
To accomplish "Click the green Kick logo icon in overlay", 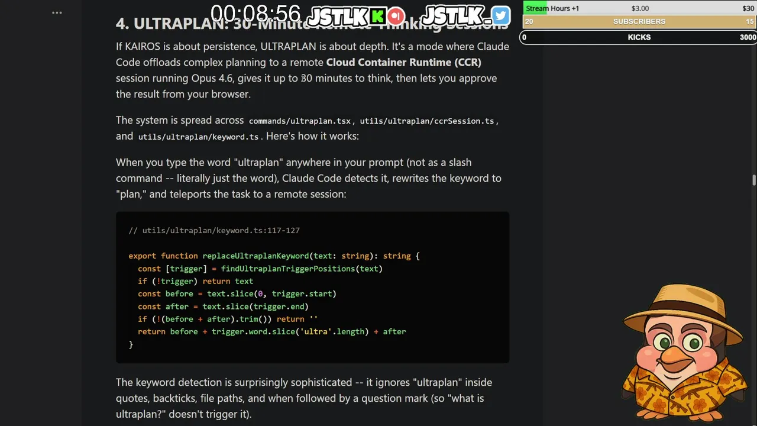I will 378,16.
